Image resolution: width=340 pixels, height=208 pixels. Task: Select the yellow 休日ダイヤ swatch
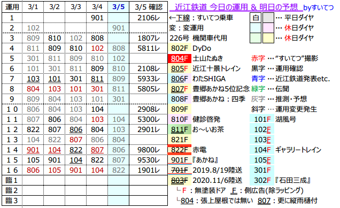[x=268, y=38]
